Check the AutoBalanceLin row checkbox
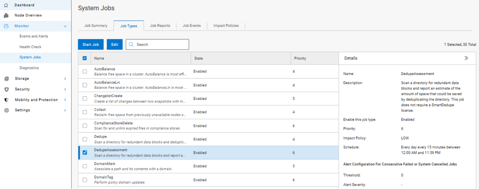This screenshot has width=479, height=189. (85, 85)
